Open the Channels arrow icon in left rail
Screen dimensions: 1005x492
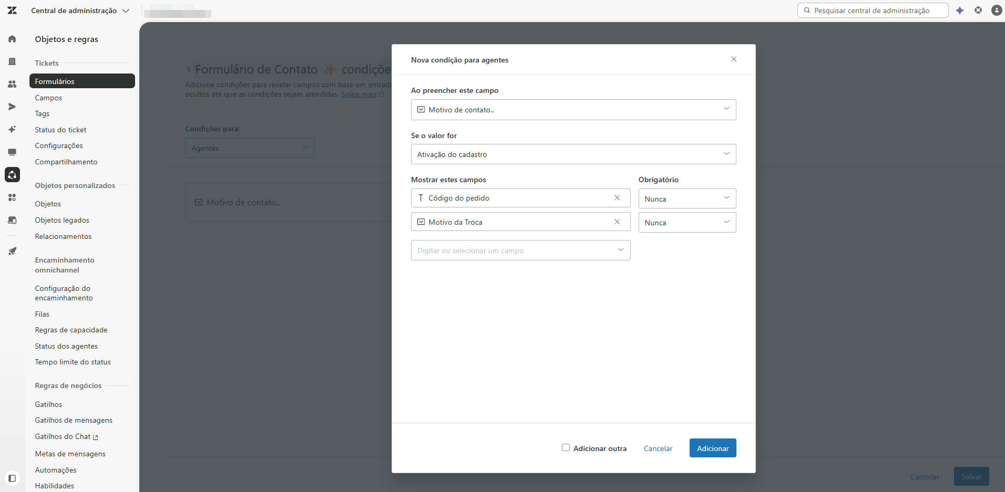(12, 107)
